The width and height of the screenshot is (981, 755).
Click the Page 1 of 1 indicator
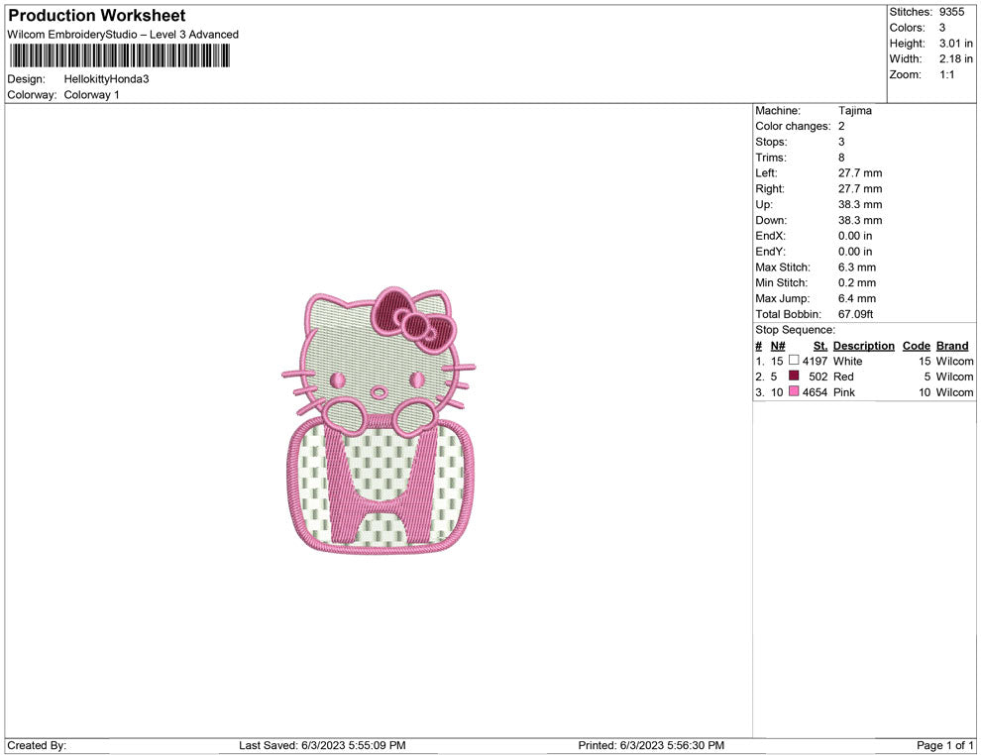[944, 746]
